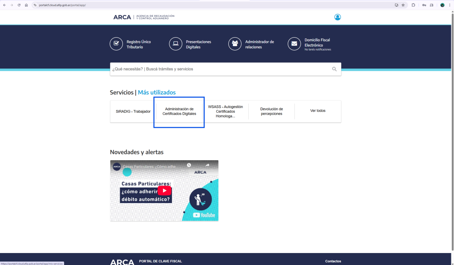This screenshot has width=454, height=265.
Task: Click the ARCA logo in the header
Action: point(122,17)
